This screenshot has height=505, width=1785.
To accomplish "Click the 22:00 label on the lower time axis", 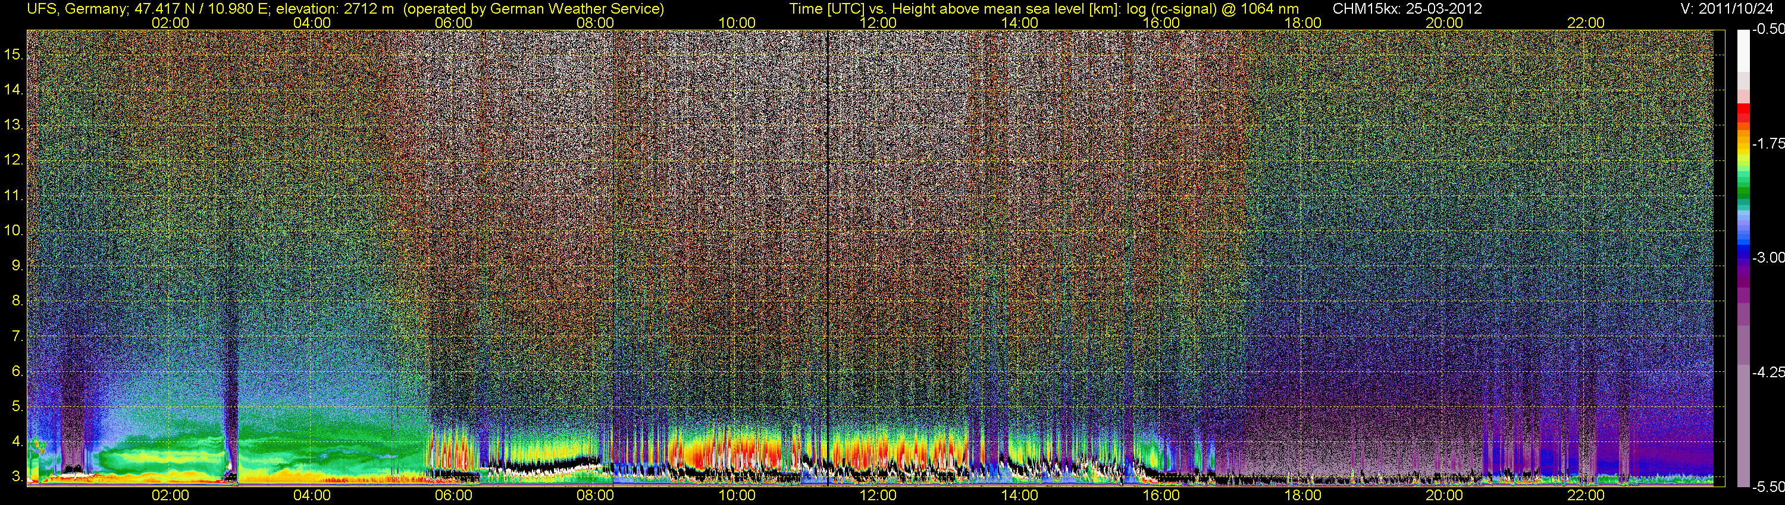I will (1586, 495).
